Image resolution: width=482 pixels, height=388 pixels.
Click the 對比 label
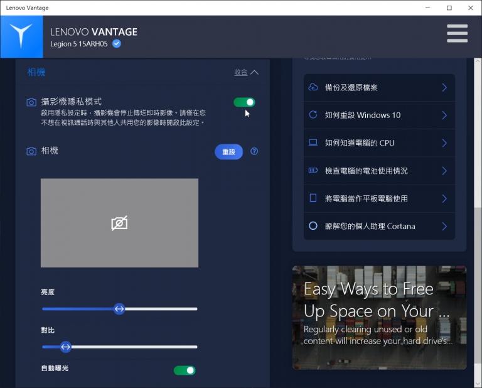tap(48, 330)
